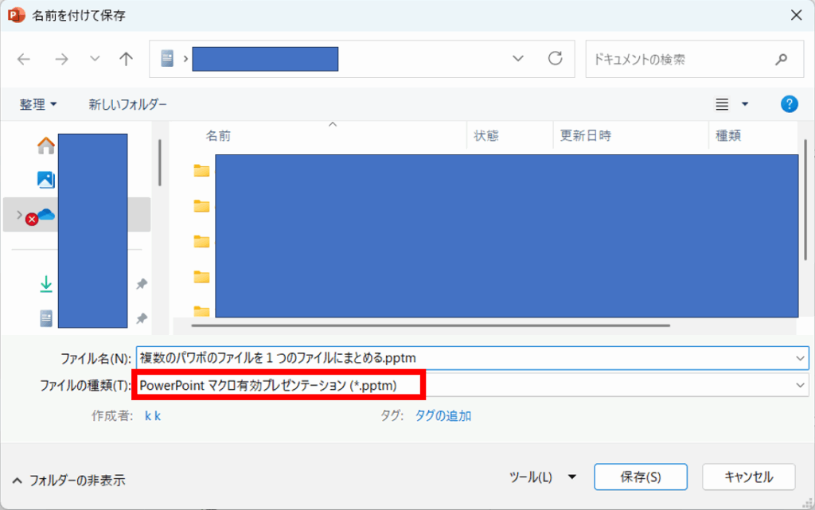Expand the OneDrive tree node chevron
Screen dimensions: 815x510
20,215
